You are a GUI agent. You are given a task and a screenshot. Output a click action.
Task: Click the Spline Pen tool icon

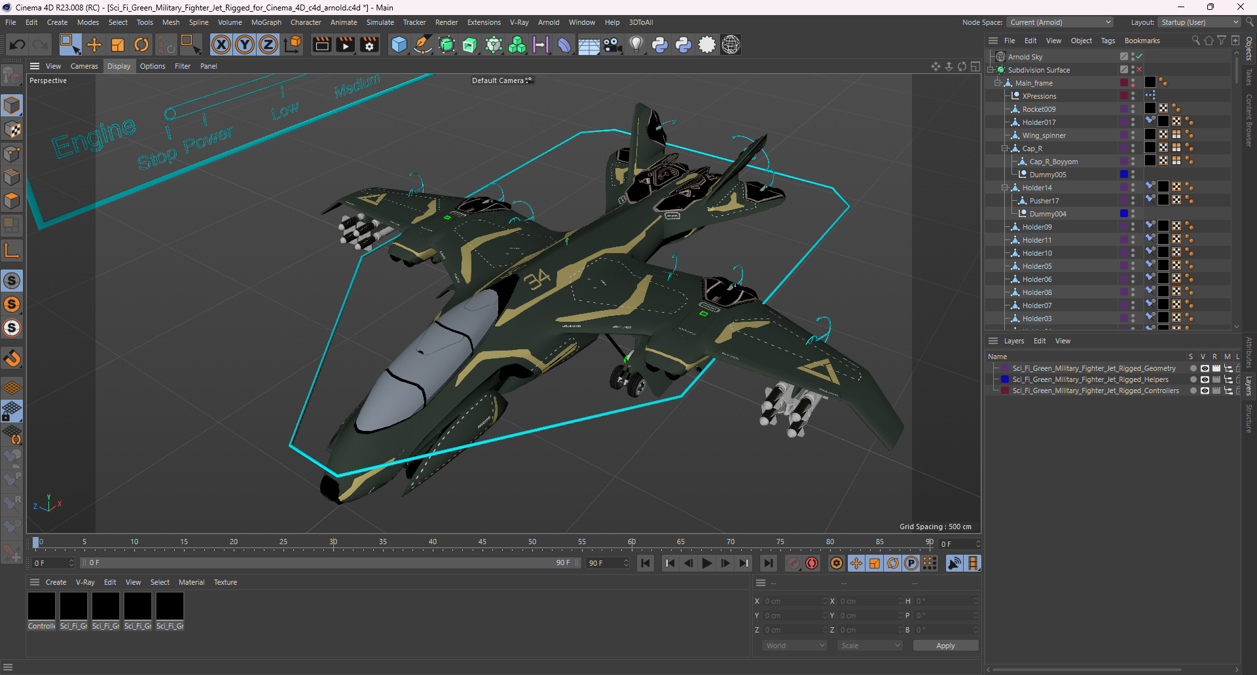423,44
